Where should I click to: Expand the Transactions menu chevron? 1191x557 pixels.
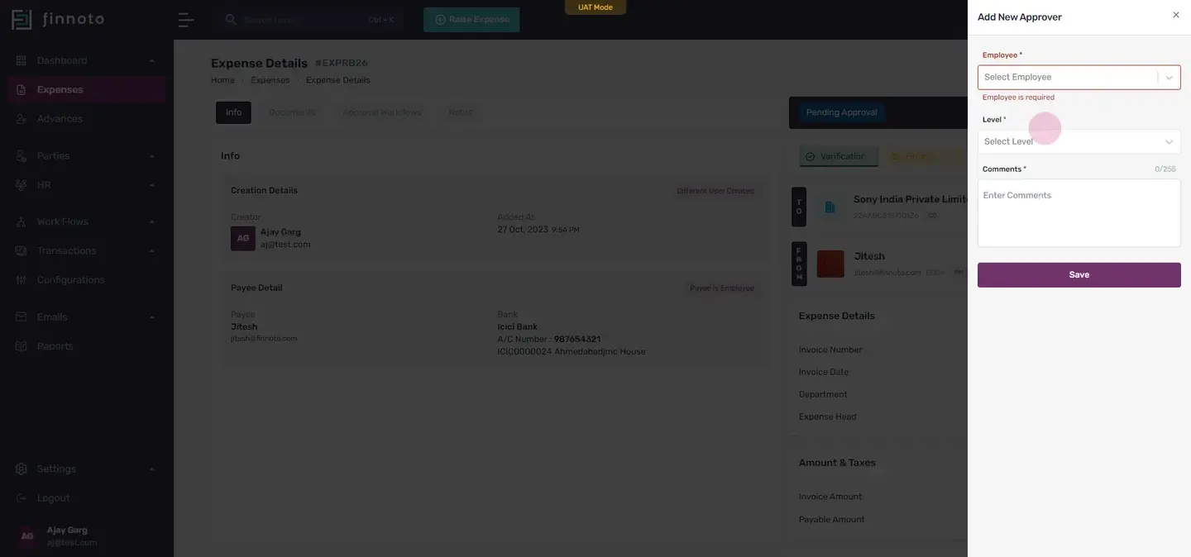pos(152,250)
